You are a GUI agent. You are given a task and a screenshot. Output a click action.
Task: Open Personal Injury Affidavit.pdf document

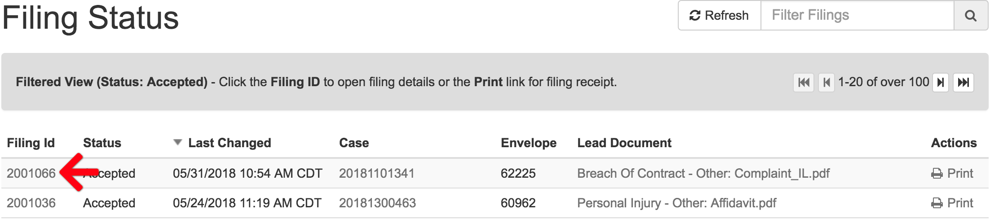(x=676, y=203)
